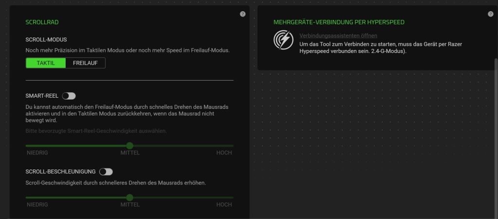Set scroll acceleration to NIEDRIG
498x219 pixels.
pos(37,205)
